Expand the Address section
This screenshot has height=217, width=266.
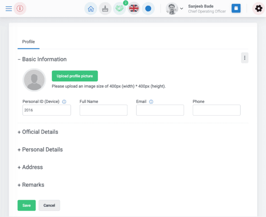point(30,167)
